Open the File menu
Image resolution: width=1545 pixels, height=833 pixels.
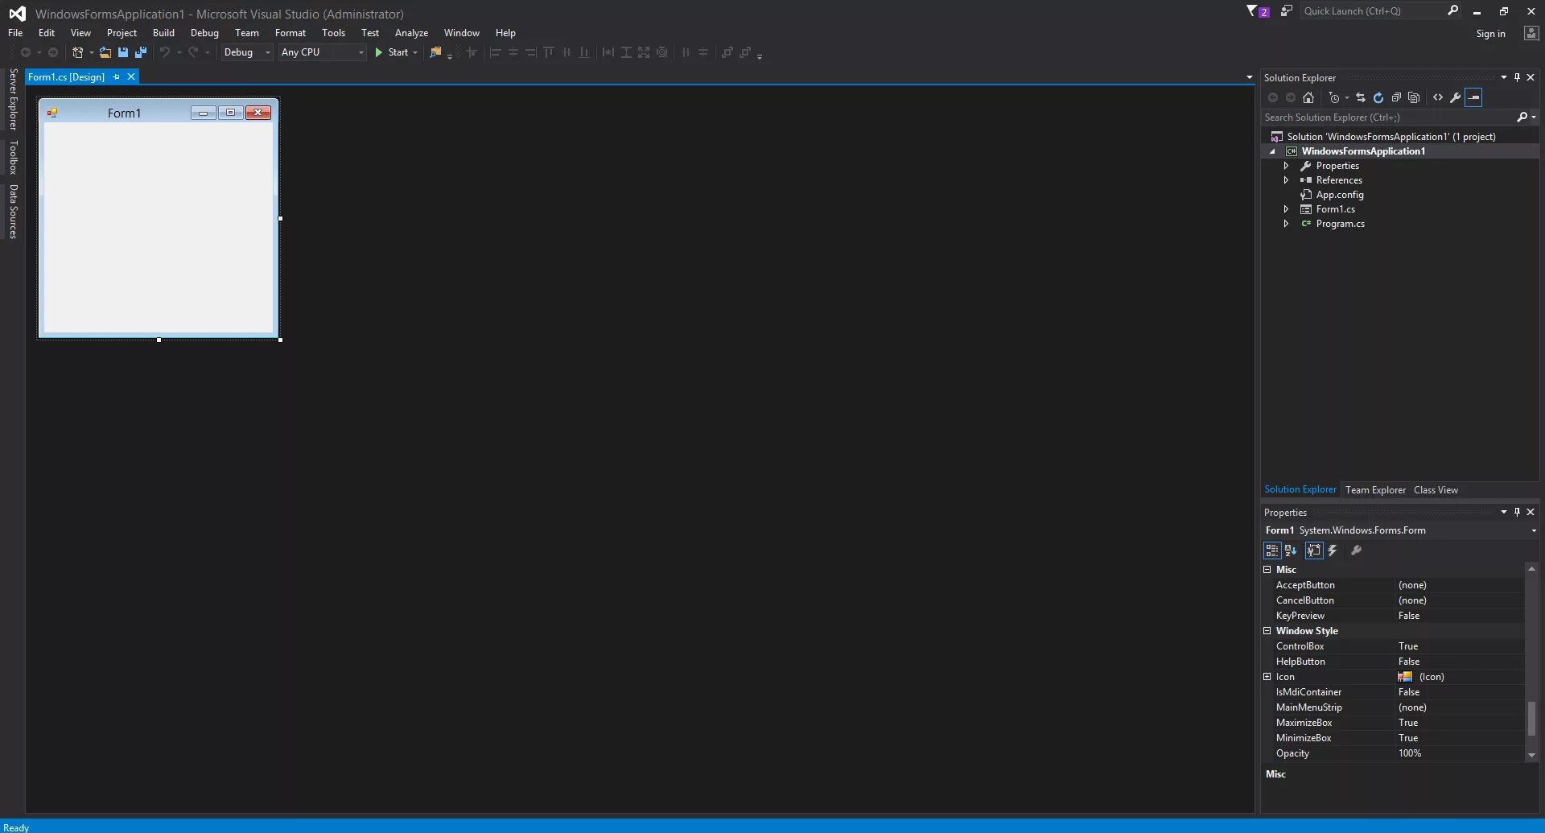(x=15, y=33)
